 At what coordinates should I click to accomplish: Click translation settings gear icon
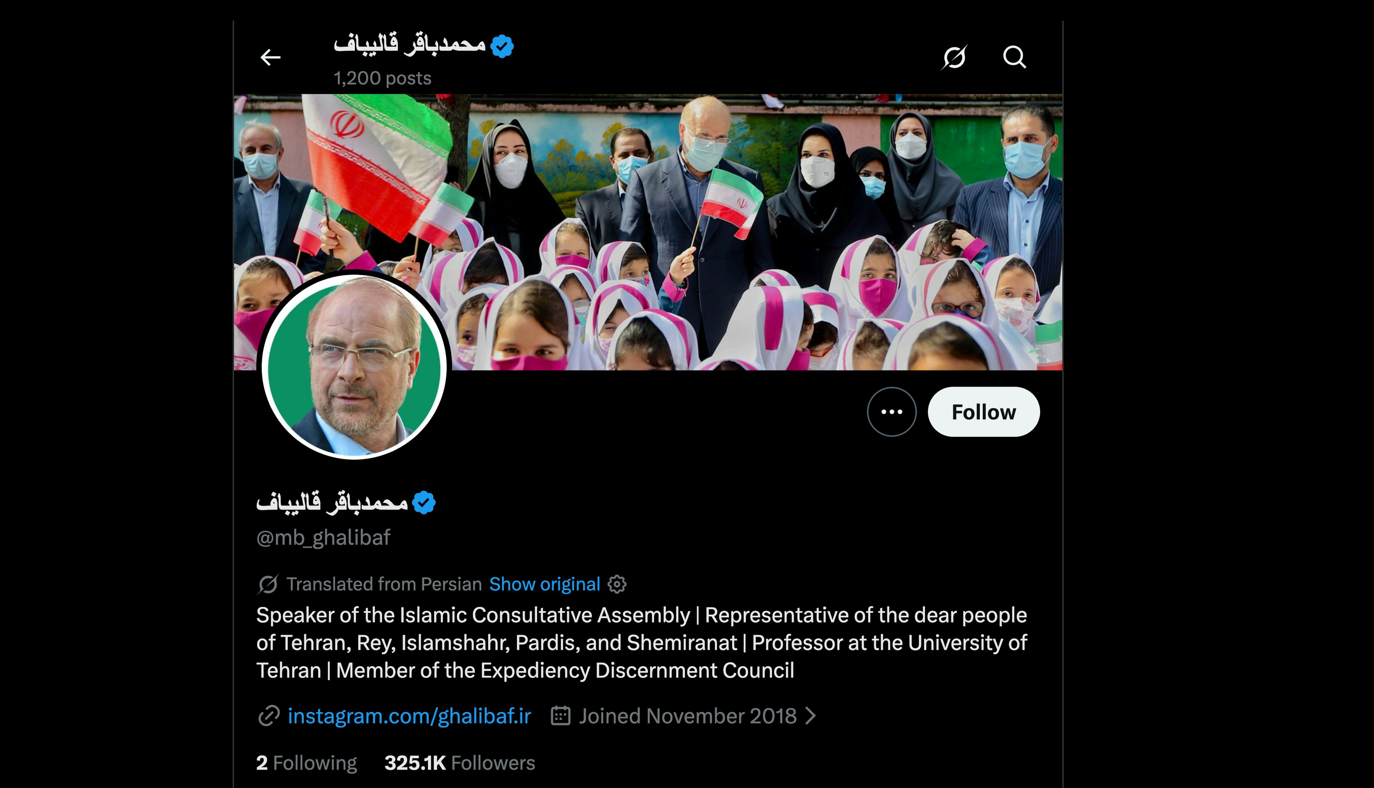(x=617, y=584)
